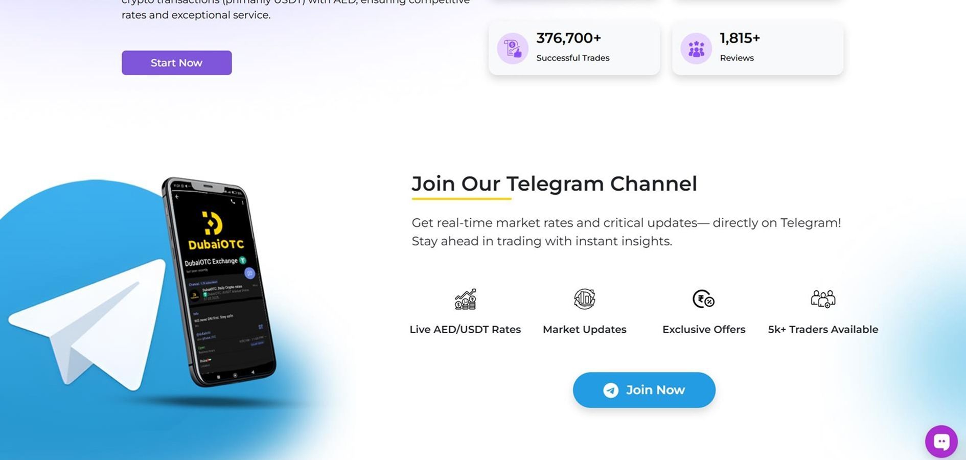This screenshot has width=966, height=460.
Task: Click the Exclusive Offers label
Action: pos(704,330)
